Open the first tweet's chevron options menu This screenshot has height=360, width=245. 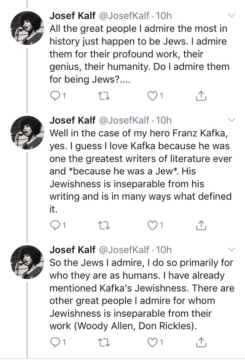coord(232,15)
